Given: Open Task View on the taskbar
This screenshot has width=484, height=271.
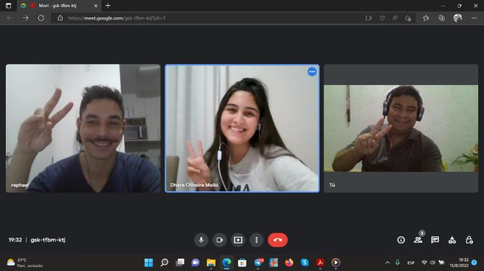Looking at the screenshot, I should pyautogui.click(x=180, y=263).
